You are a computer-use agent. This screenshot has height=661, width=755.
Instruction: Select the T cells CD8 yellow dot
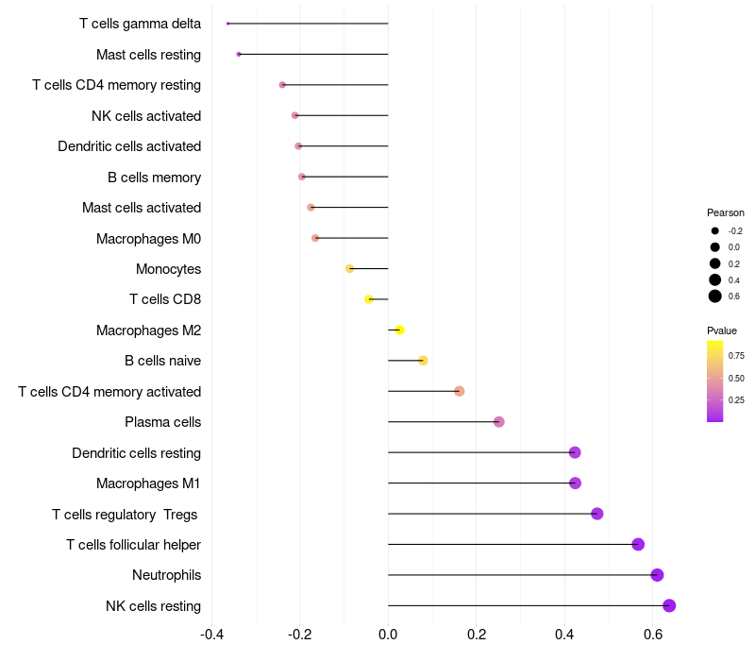click(369, 299)
